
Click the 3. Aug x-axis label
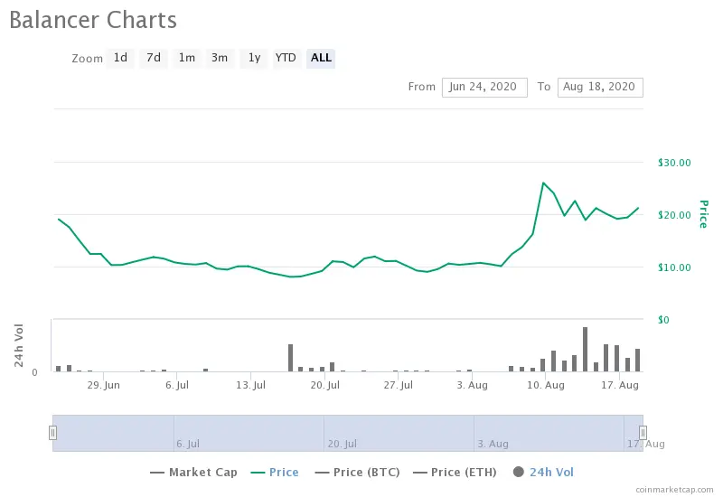[x=472, y=385]
